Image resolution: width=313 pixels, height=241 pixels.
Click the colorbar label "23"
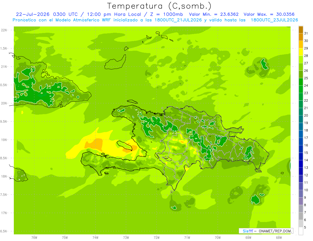click(306, 93)
